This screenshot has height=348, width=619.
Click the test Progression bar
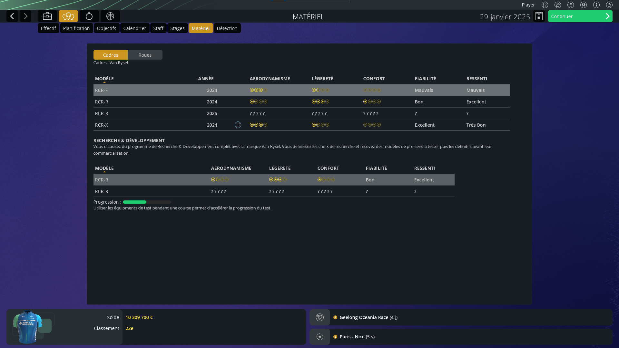coord(147,202)
